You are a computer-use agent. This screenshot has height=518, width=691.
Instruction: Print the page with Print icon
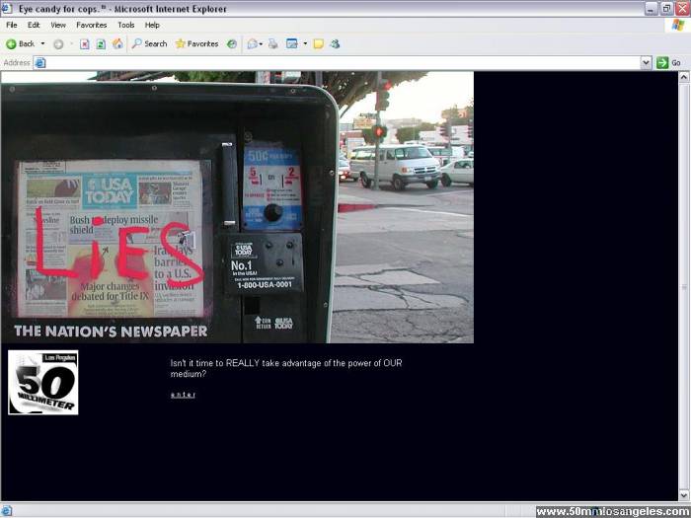point(273,44)
